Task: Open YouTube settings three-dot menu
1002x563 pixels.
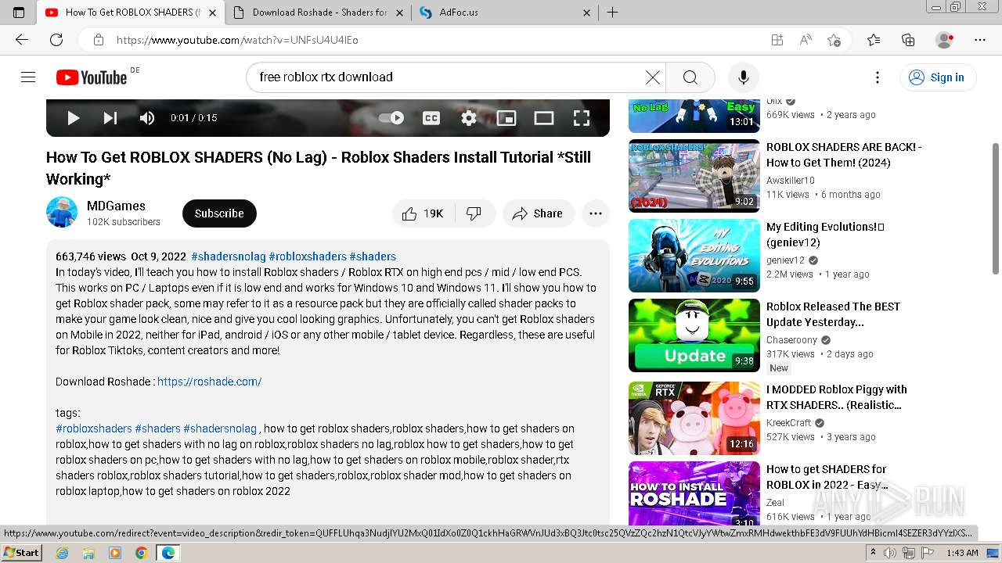Action: point(878,77)
